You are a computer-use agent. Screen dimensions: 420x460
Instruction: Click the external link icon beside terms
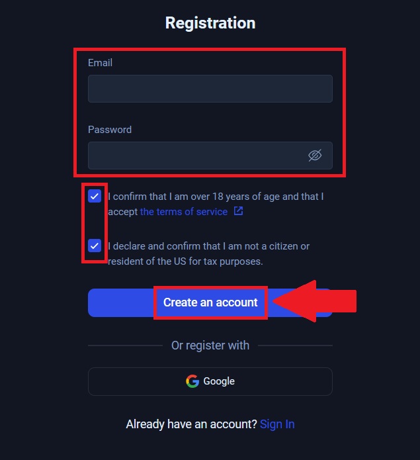(x=238, y=212)
